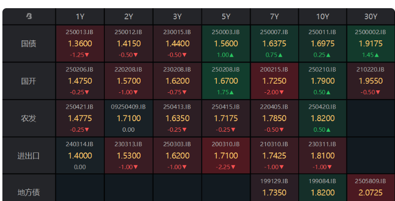Click the 09250409.IB cell
The image size is (395, 201).
pyautogui.click(x=128, y=118)
